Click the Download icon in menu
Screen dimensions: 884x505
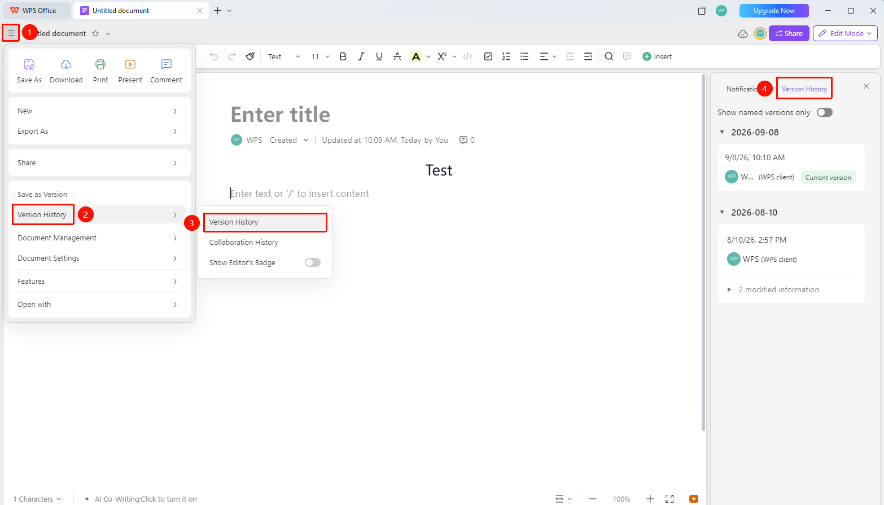(66, 64)
